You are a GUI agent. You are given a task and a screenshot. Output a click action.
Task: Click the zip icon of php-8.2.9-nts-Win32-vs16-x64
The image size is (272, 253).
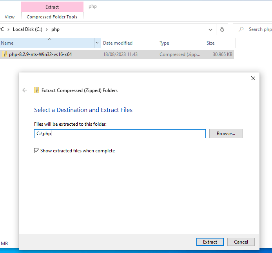(5, 54)
